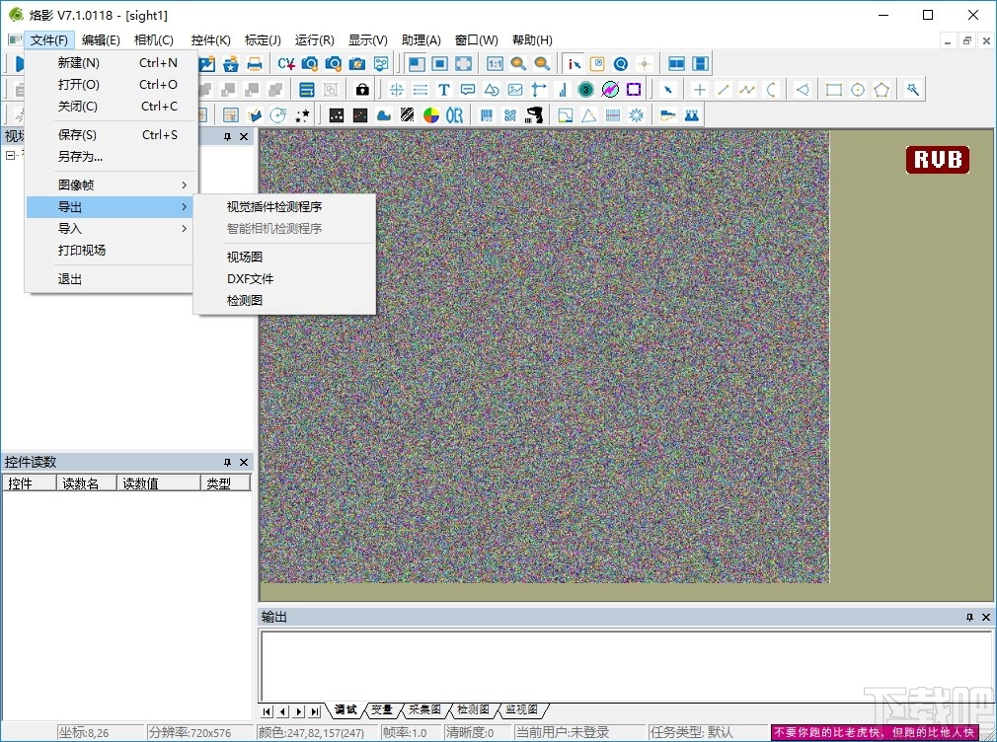Close the 控件读数 panel
The width and height of the screenshot is (997, 742).
point(244,462)
